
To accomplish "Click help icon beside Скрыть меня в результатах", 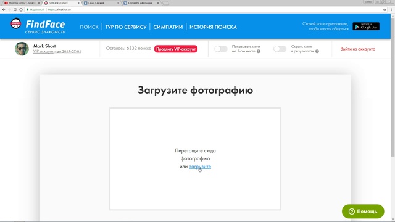I will coord(317,51).
